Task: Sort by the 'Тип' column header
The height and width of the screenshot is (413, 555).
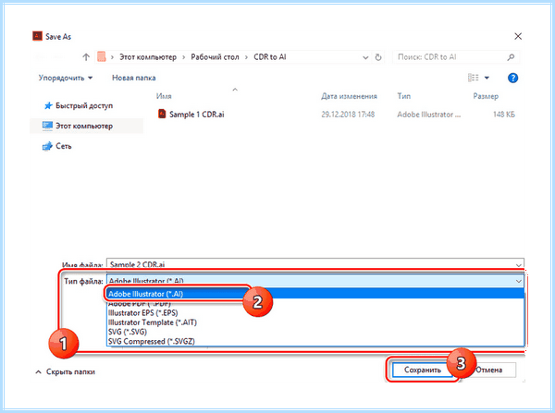Action: tap(404, 96)
